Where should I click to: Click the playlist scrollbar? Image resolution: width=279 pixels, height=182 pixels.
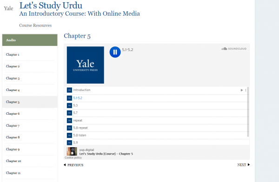248,112
